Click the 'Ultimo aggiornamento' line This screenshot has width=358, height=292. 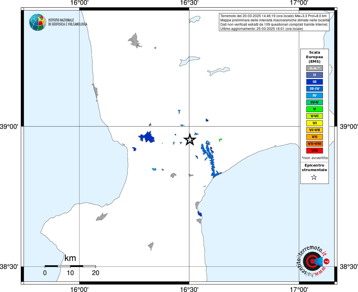(x=262, y=29)
